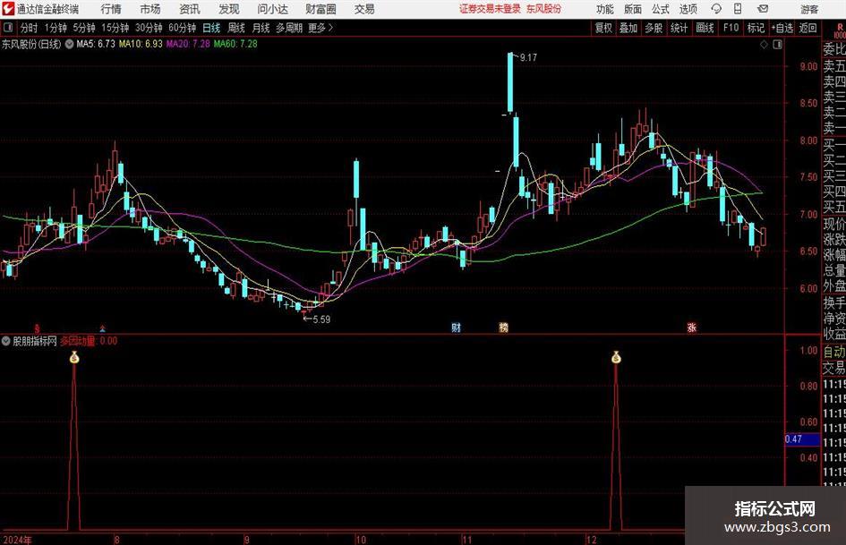Click the mobile phone icon
This screenshot has width=846, height=545.
click(738, 9)
